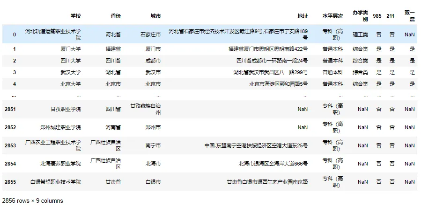
Task: Select the 白银希望职业技术学院 cell
Action: pyautogui.click(x=55, y=182)
